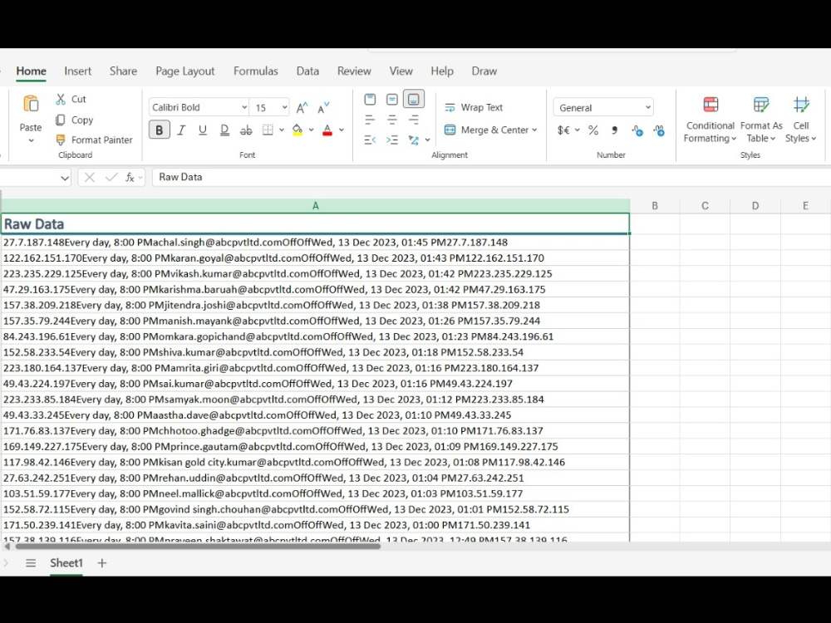Switch to the Insert tab
831x623 pixels.
pyautogui.click(x=78, y=71)
